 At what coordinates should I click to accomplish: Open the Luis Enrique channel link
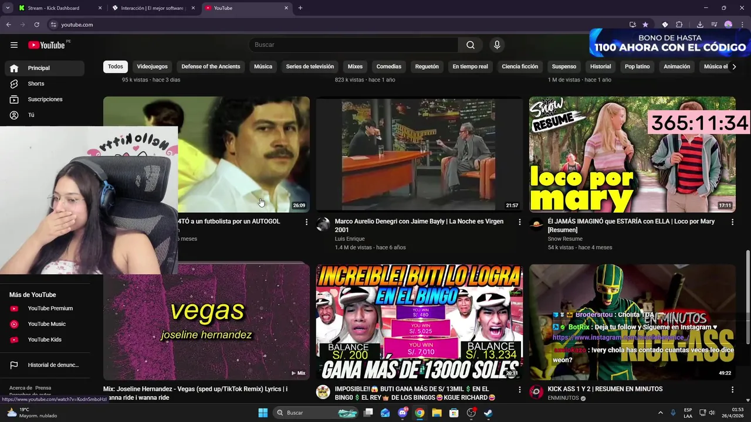350,239
